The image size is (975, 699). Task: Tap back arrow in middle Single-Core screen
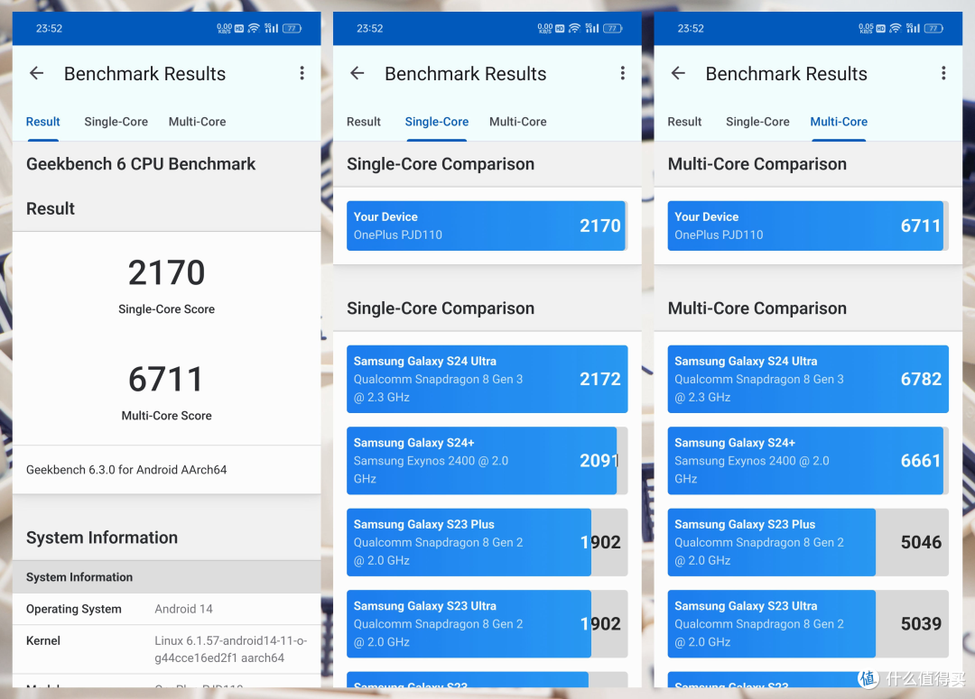click(x=357, y=73)
